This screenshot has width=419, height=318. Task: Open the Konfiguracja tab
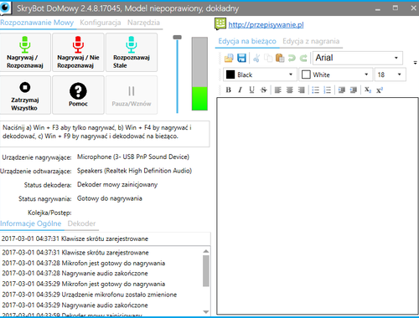(101, 23)
